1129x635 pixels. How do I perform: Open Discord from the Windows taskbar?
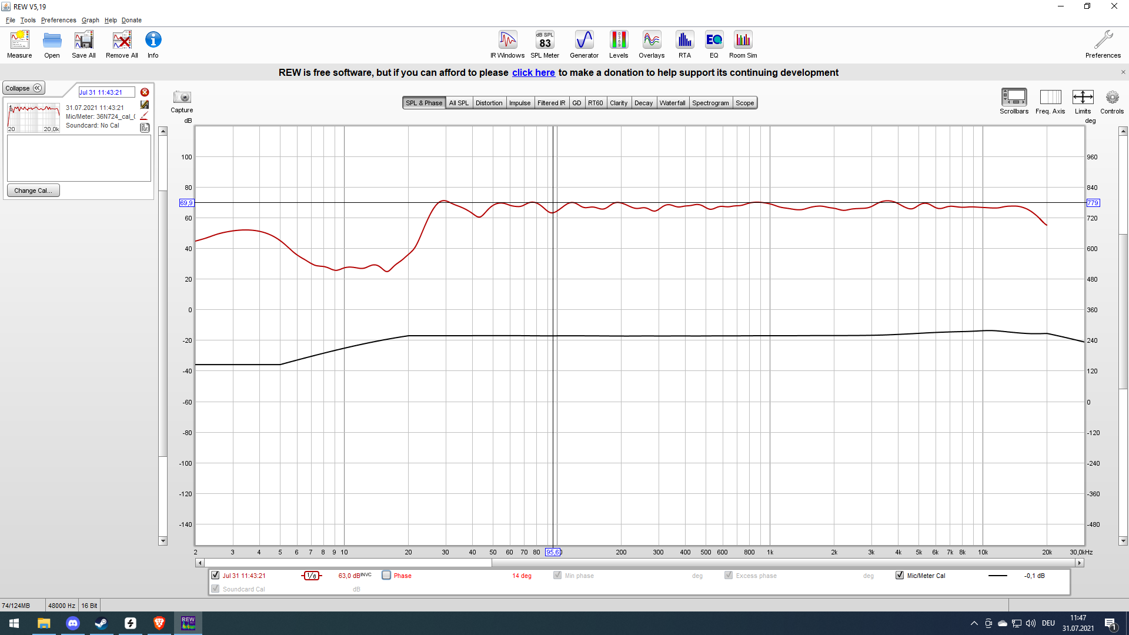click(72, 623)
